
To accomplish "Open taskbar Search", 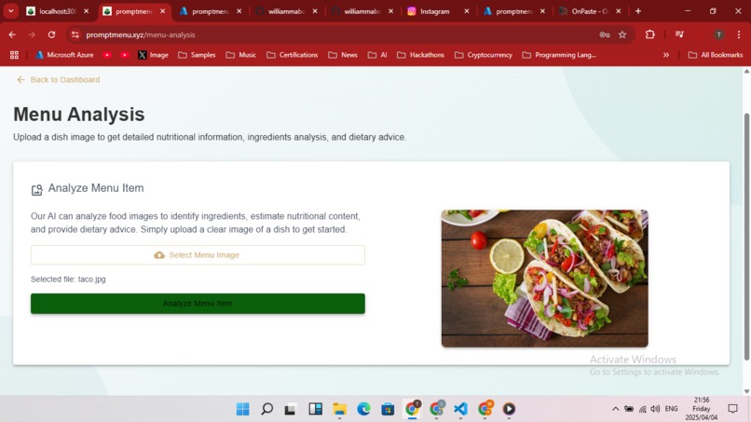I will click(x=266, y=409).
